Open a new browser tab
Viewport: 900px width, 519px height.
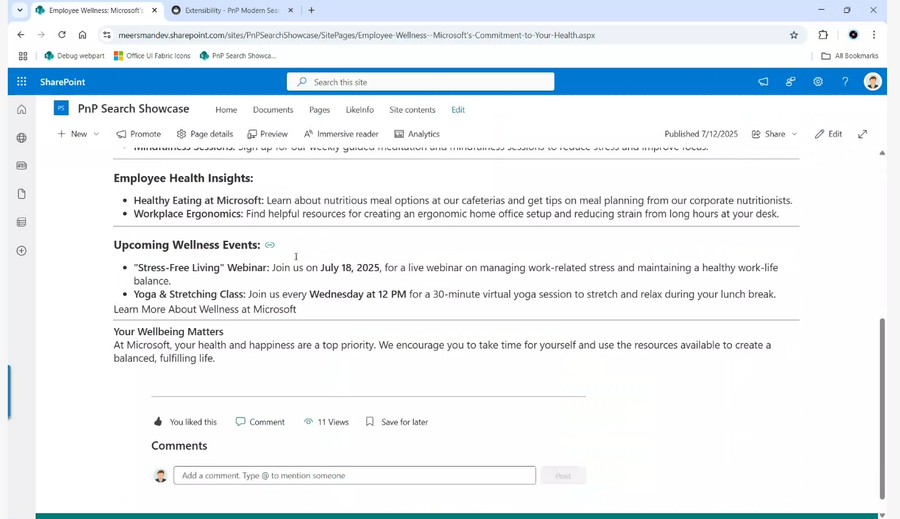point(311,10)
